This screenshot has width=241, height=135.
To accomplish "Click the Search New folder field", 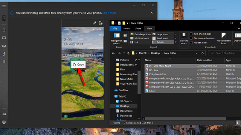I will pyautogui.click(x=224, y=53).
